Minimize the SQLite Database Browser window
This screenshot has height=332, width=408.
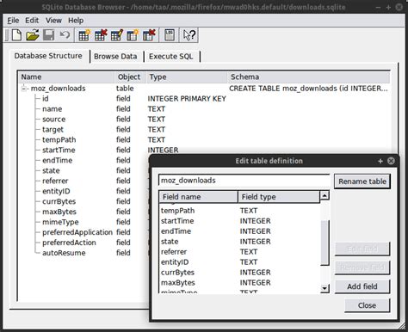tap(379, 8)
